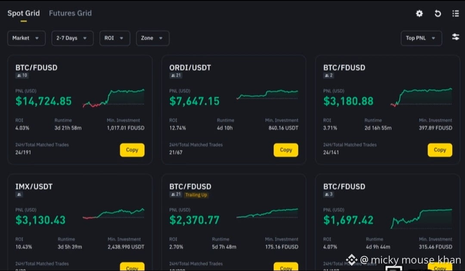The width and height of the screenshot is (465, 271).
Task: Switch to list view icon
Action: coord(456,13)
